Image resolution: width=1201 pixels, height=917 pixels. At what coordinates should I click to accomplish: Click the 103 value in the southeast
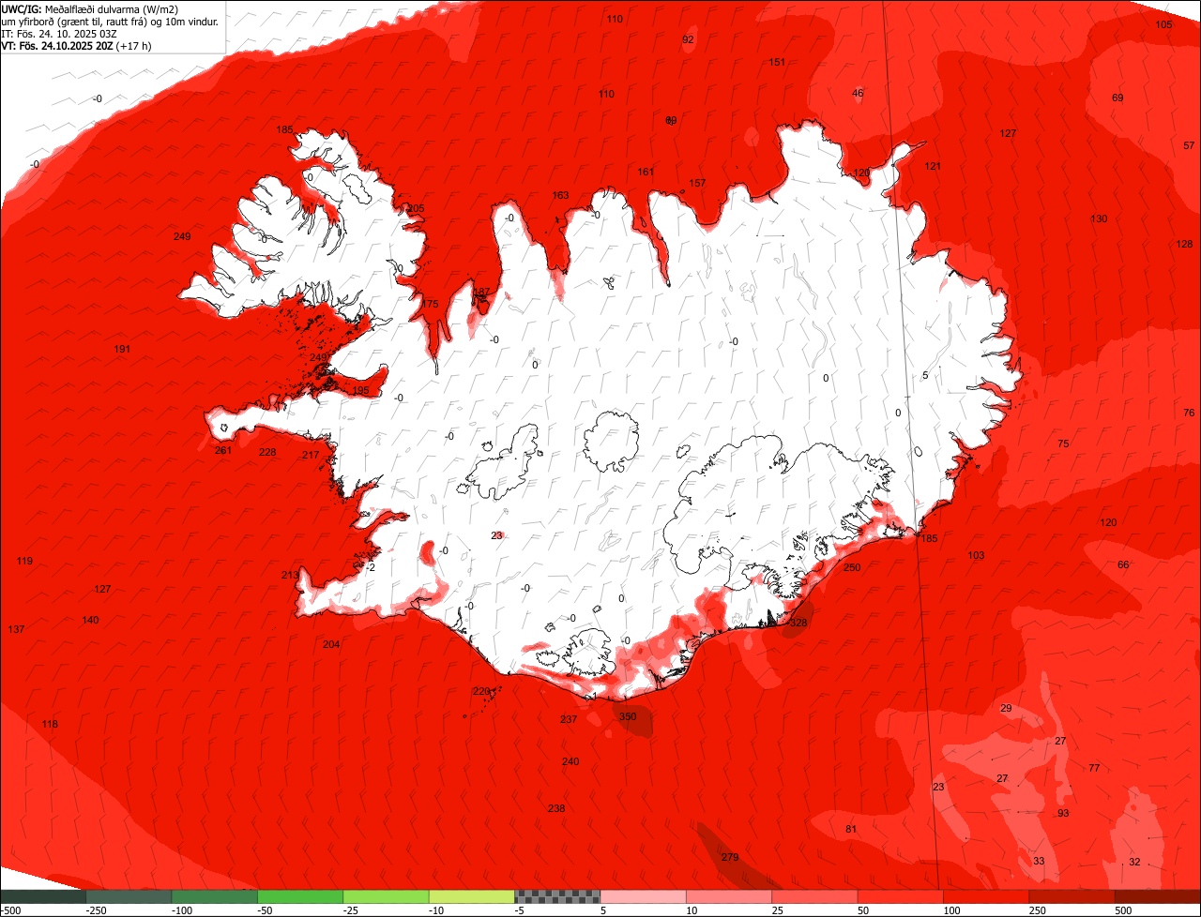tap(976, 556)
